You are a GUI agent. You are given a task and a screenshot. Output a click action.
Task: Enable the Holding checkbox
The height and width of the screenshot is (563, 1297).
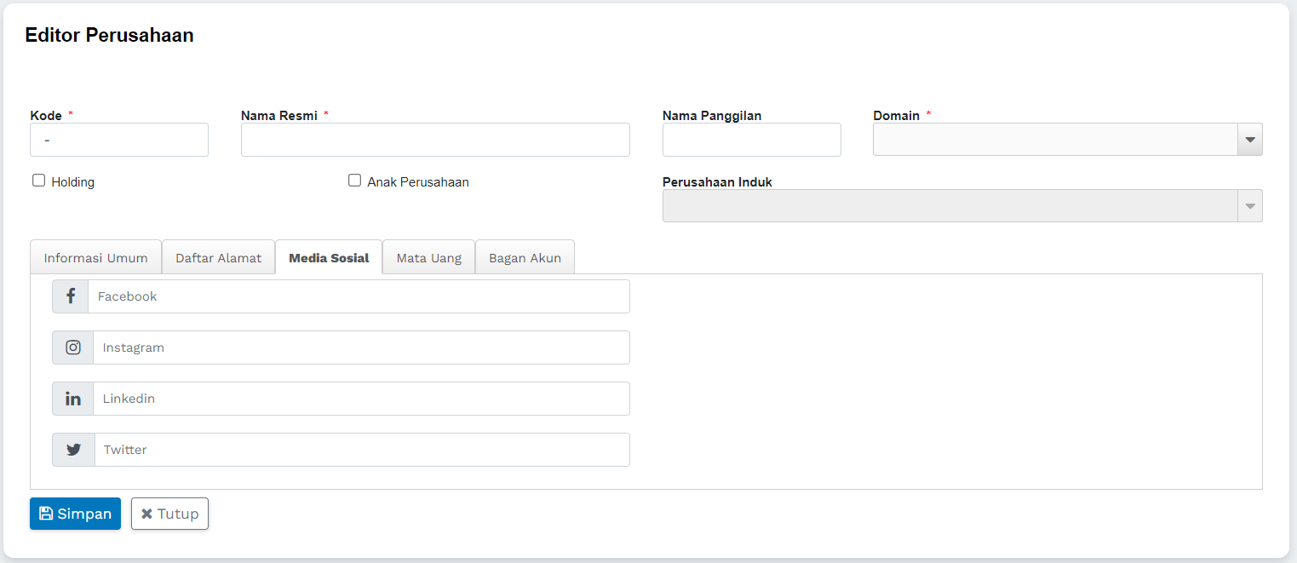click(38, 181)
